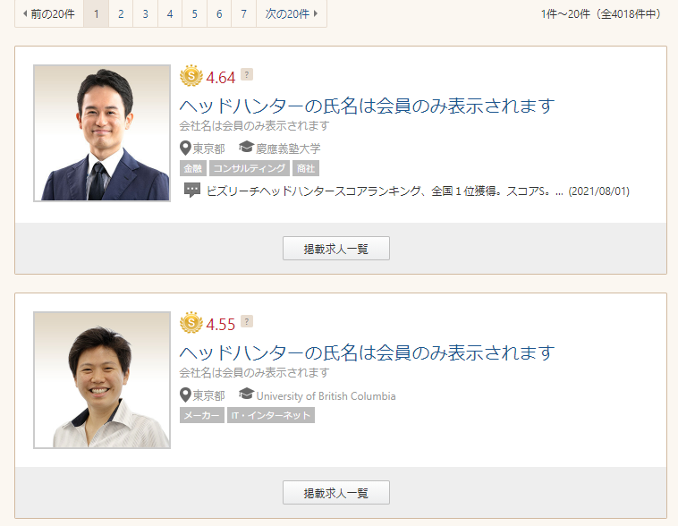Open photo of the 4.64-rated headhunter
The width and height of the screenshot is (678, 526).
pos(102,133)
